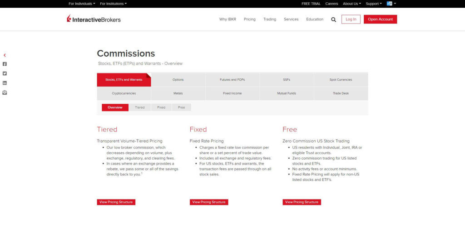Open the language translate icon

389,4
